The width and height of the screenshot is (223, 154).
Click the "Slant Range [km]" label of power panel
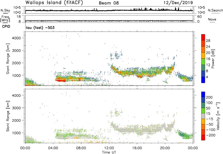coord(8,59)
